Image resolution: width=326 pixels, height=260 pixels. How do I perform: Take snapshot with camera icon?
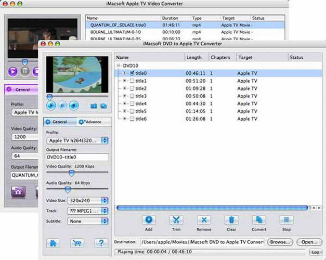(x=94, y=106)
